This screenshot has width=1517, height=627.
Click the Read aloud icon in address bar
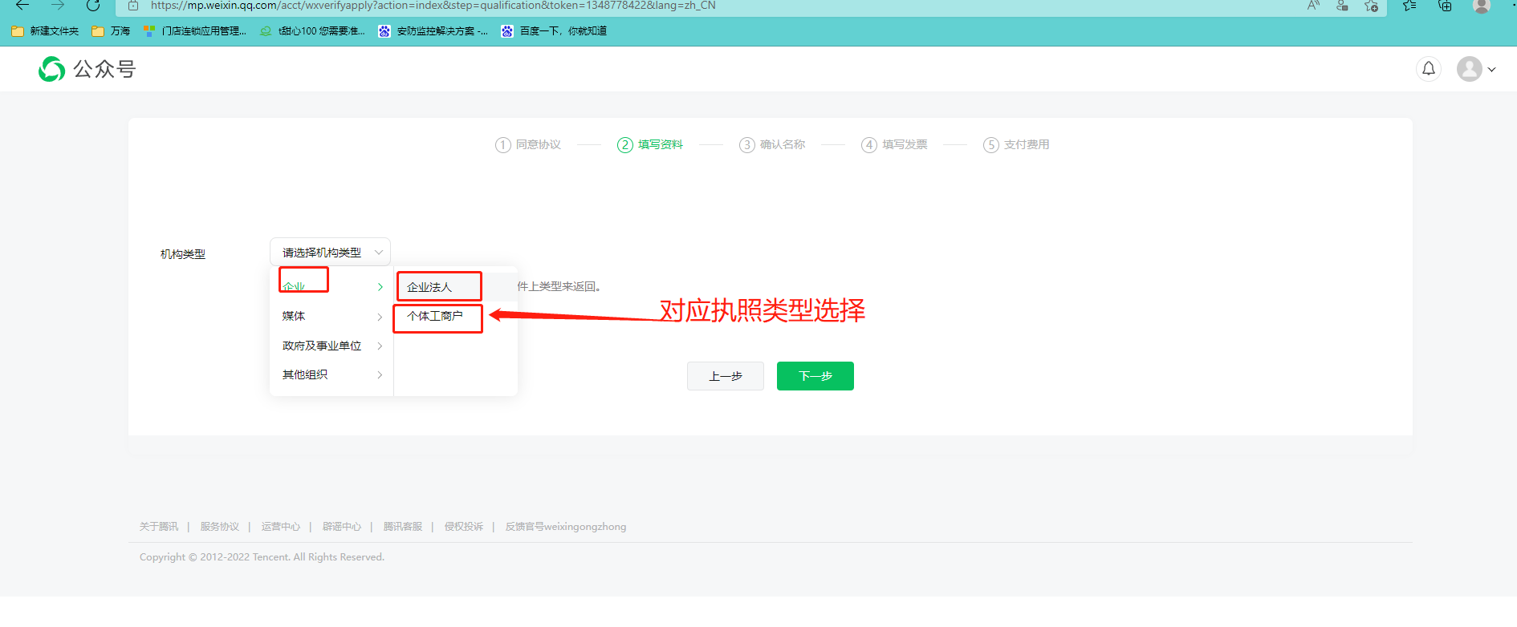point(1313,6)
